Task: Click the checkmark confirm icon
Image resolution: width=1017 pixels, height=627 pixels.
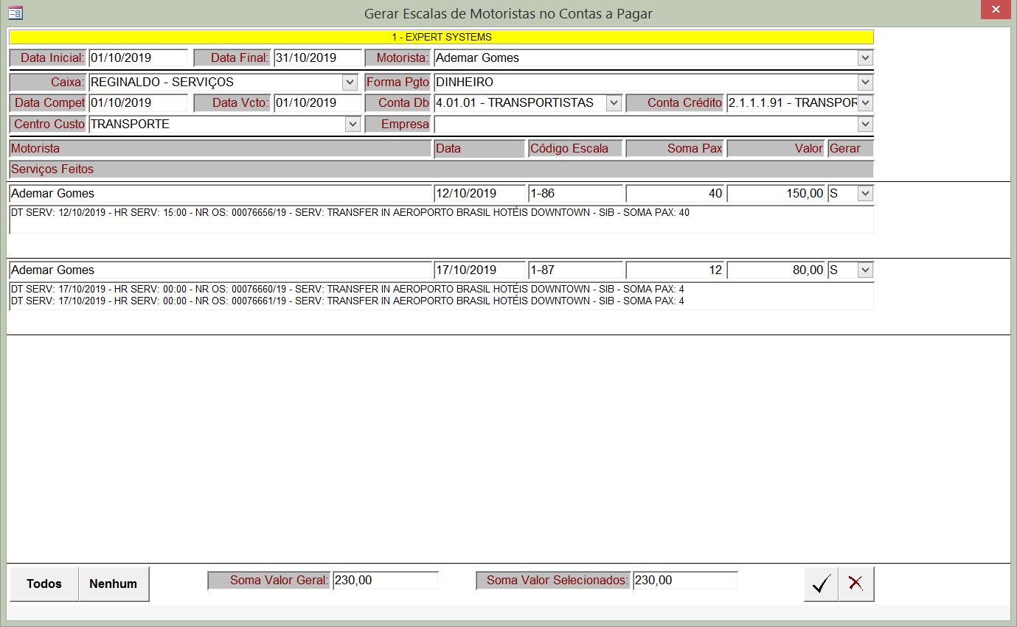Action: point(821,584)
